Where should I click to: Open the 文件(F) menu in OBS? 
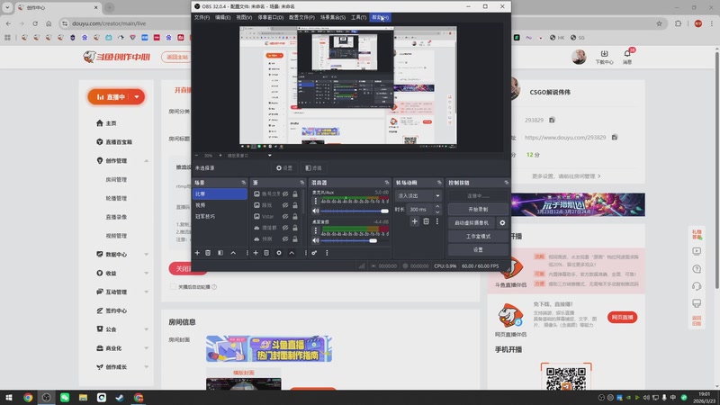tap(202, 17)
